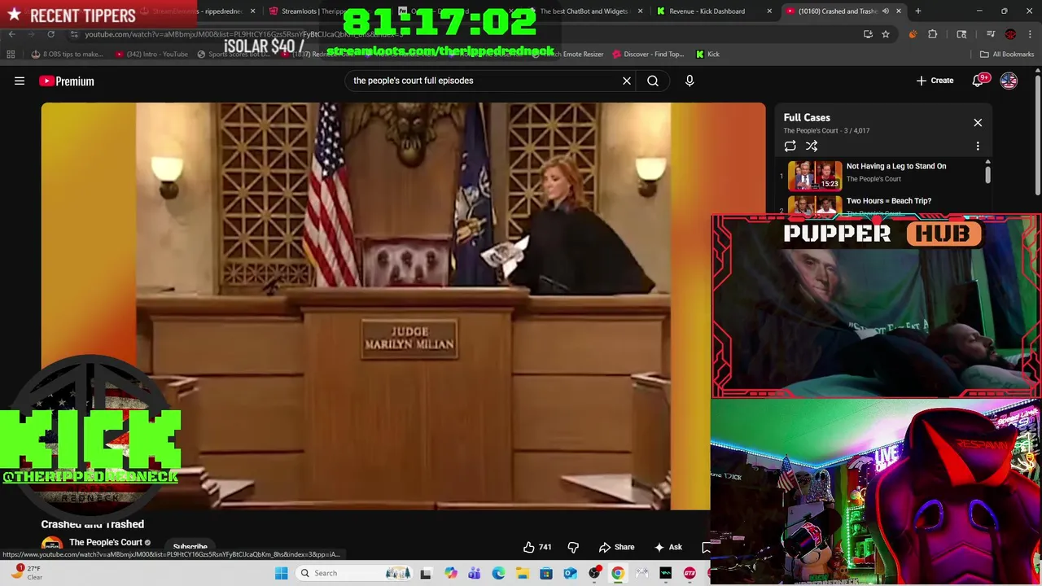
Task: Open 'Two Hours = Beach Trip?' playlist item
Action: pyautogui.click(x=882, y=205)
